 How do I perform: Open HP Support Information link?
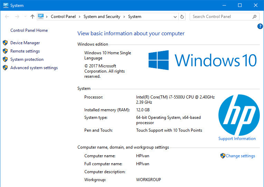point(237,139)
